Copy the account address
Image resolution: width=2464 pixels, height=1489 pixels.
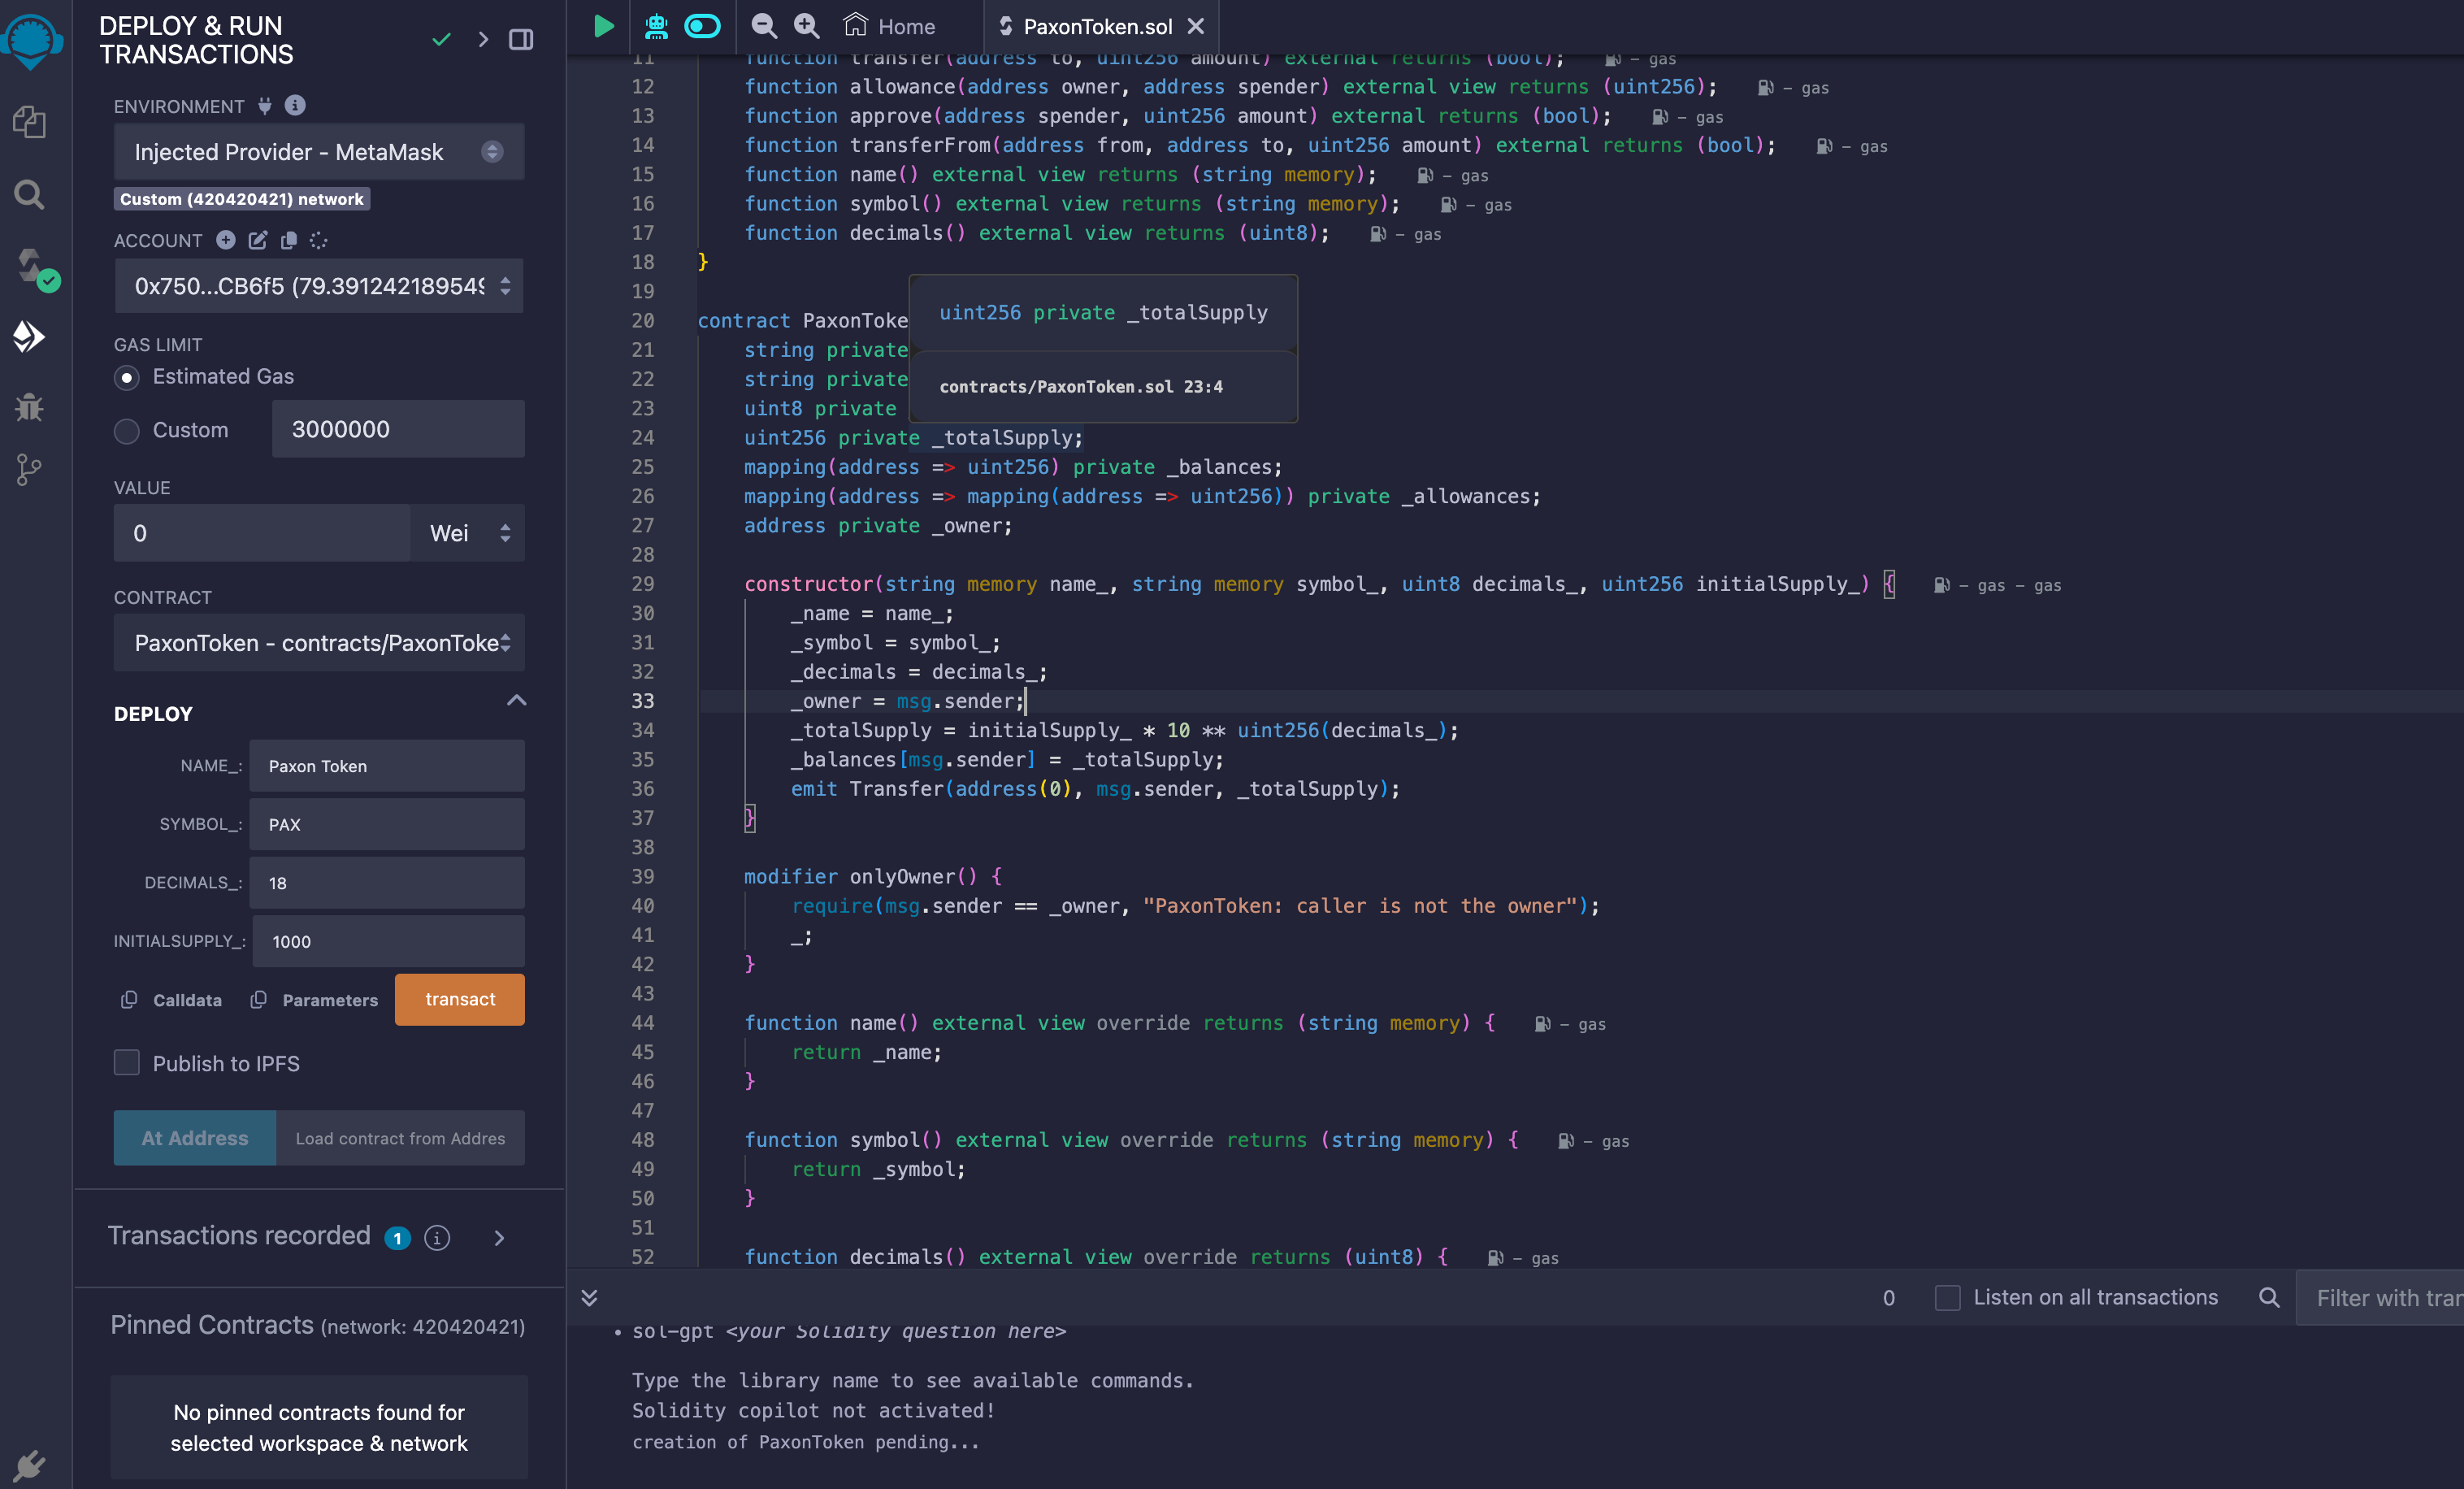tap(289, 240)
